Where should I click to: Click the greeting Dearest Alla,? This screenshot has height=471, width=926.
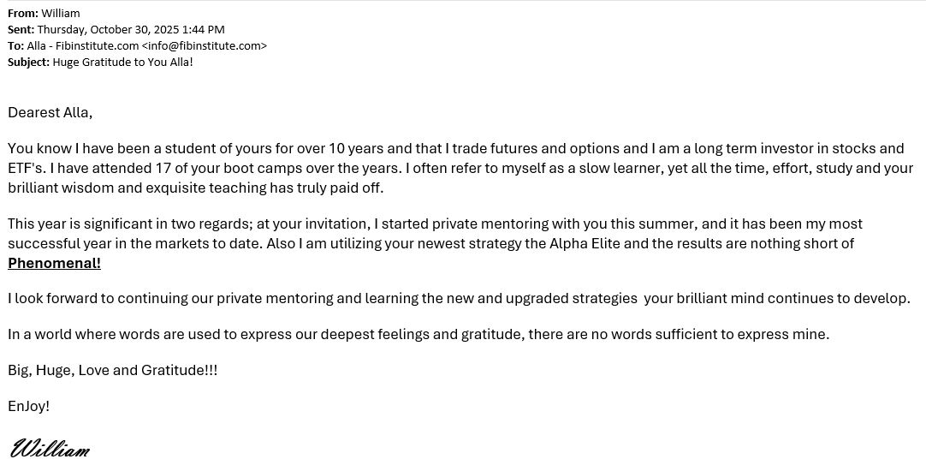click(50, 112)
